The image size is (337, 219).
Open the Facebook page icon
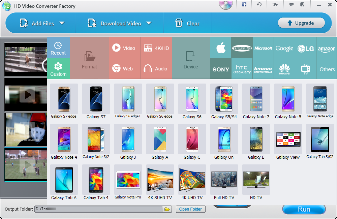click(x=244, y=4)
